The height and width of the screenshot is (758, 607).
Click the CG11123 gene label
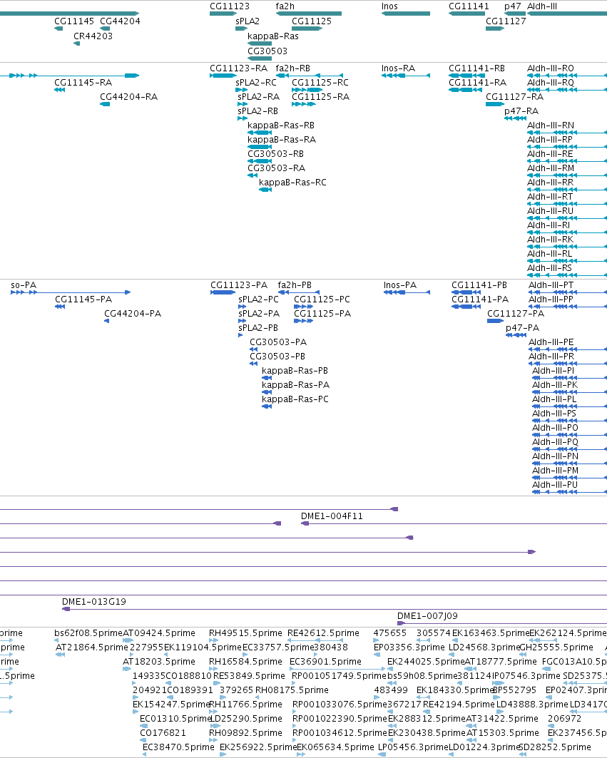point(229,6)
